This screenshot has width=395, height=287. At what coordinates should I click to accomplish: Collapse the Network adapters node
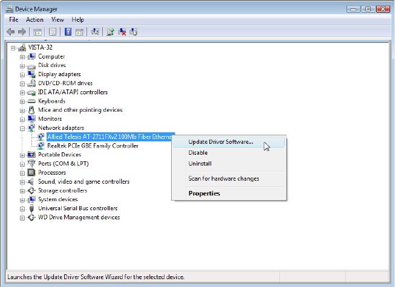click(22, 128)
